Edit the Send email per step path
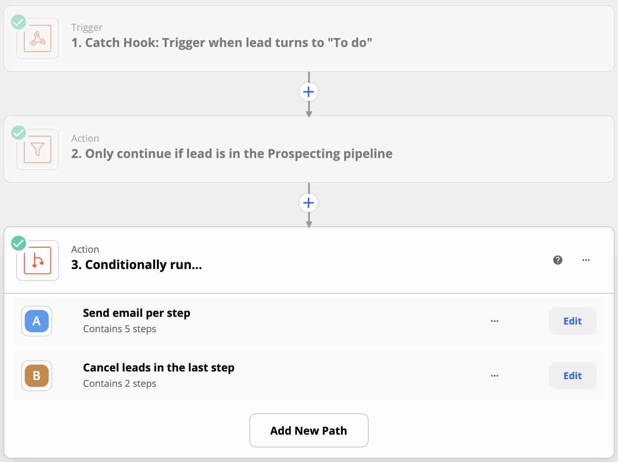This screenshot has height=462, width=618. 572,321
